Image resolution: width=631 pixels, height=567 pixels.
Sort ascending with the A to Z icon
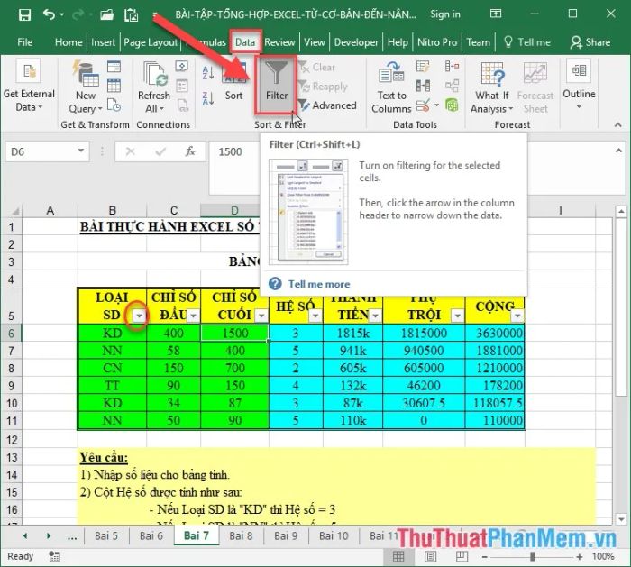(x=208, y=72)
